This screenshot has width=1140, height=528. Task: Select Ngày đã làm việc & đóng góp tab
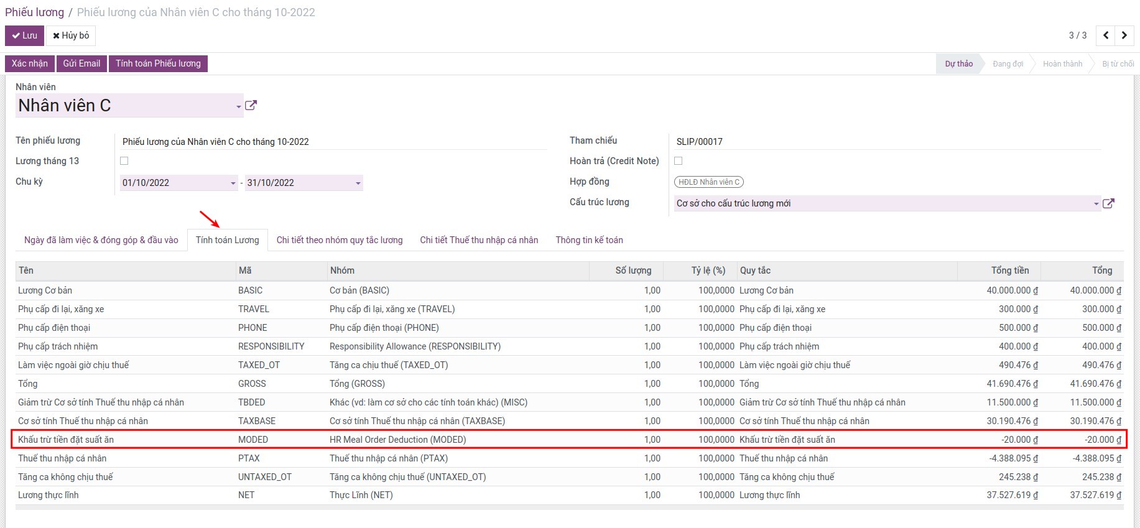pyautogui.click(x=101, y=240)
